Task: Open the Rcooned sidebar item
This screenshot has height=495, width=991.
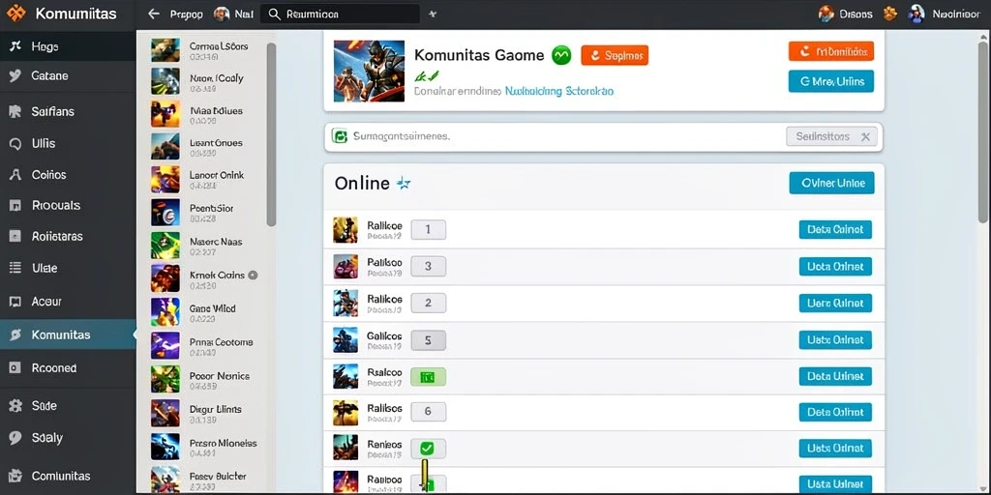Action: [68, 368]
